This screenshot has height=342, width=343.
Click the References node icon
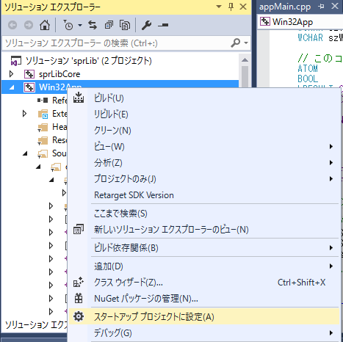(x=43, y=100)
